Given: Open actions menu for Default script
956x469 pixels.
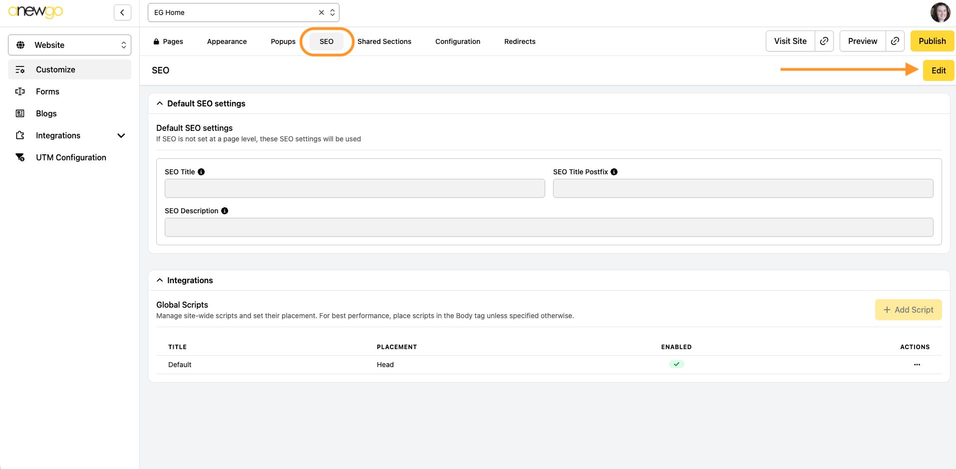Looking at the screenshot, I should pyautogui.click(x=917, y=365).
